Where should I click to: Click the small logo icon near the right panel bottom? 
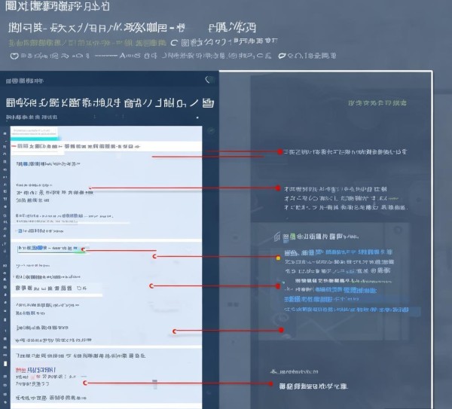tap(273, 371)
